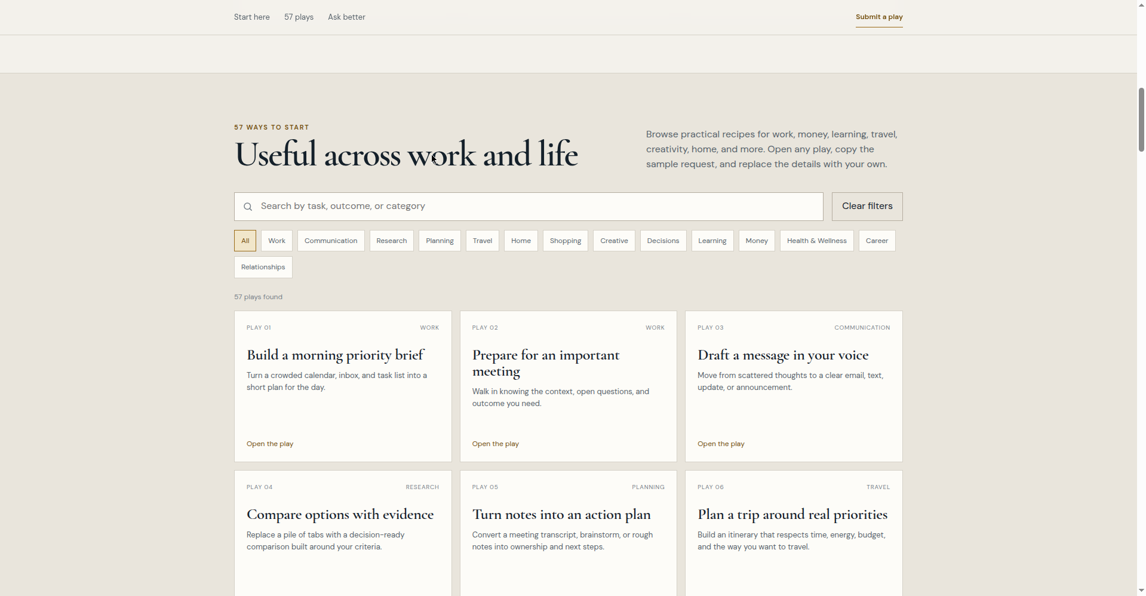Screen dimensions: 1146x596
Task: Choose the Creative filter chip
Action: point(614,241)
